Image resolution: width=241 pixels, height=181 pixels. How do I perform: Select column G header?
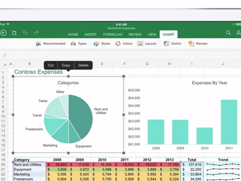pyautogui.click(x=147, y=64)
